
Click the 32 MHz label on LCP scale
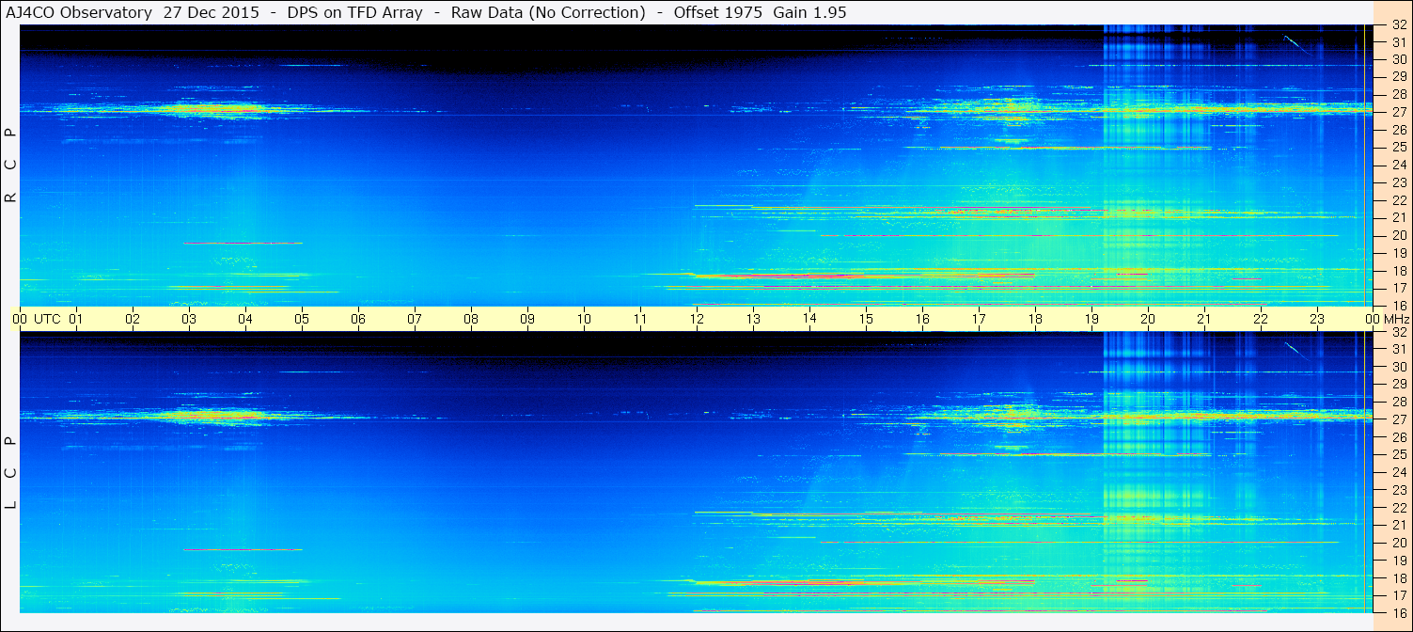[1398, 332]
